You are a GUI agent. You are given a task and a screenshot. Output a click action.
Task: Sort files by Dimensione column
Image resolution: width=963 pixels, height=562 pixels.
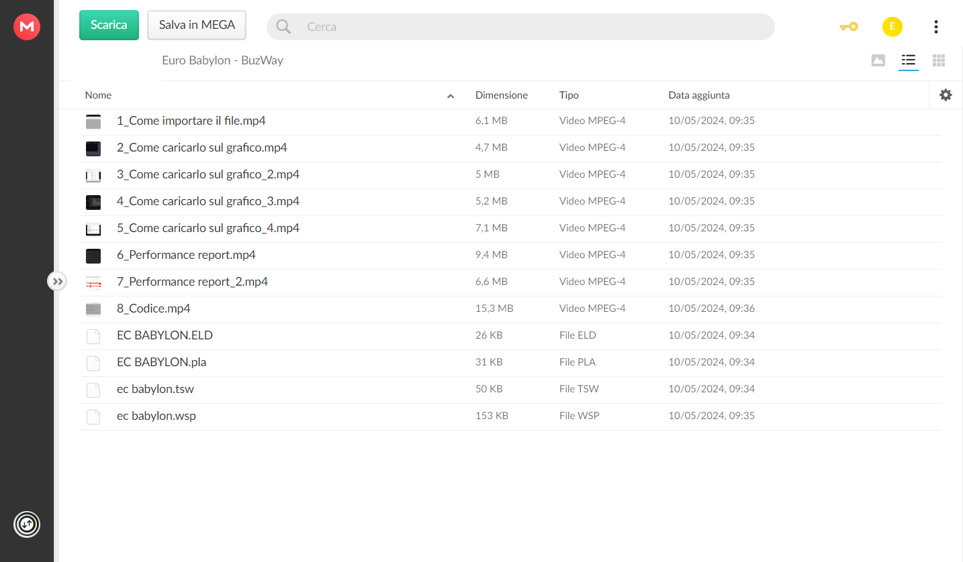tap(502, 95)
